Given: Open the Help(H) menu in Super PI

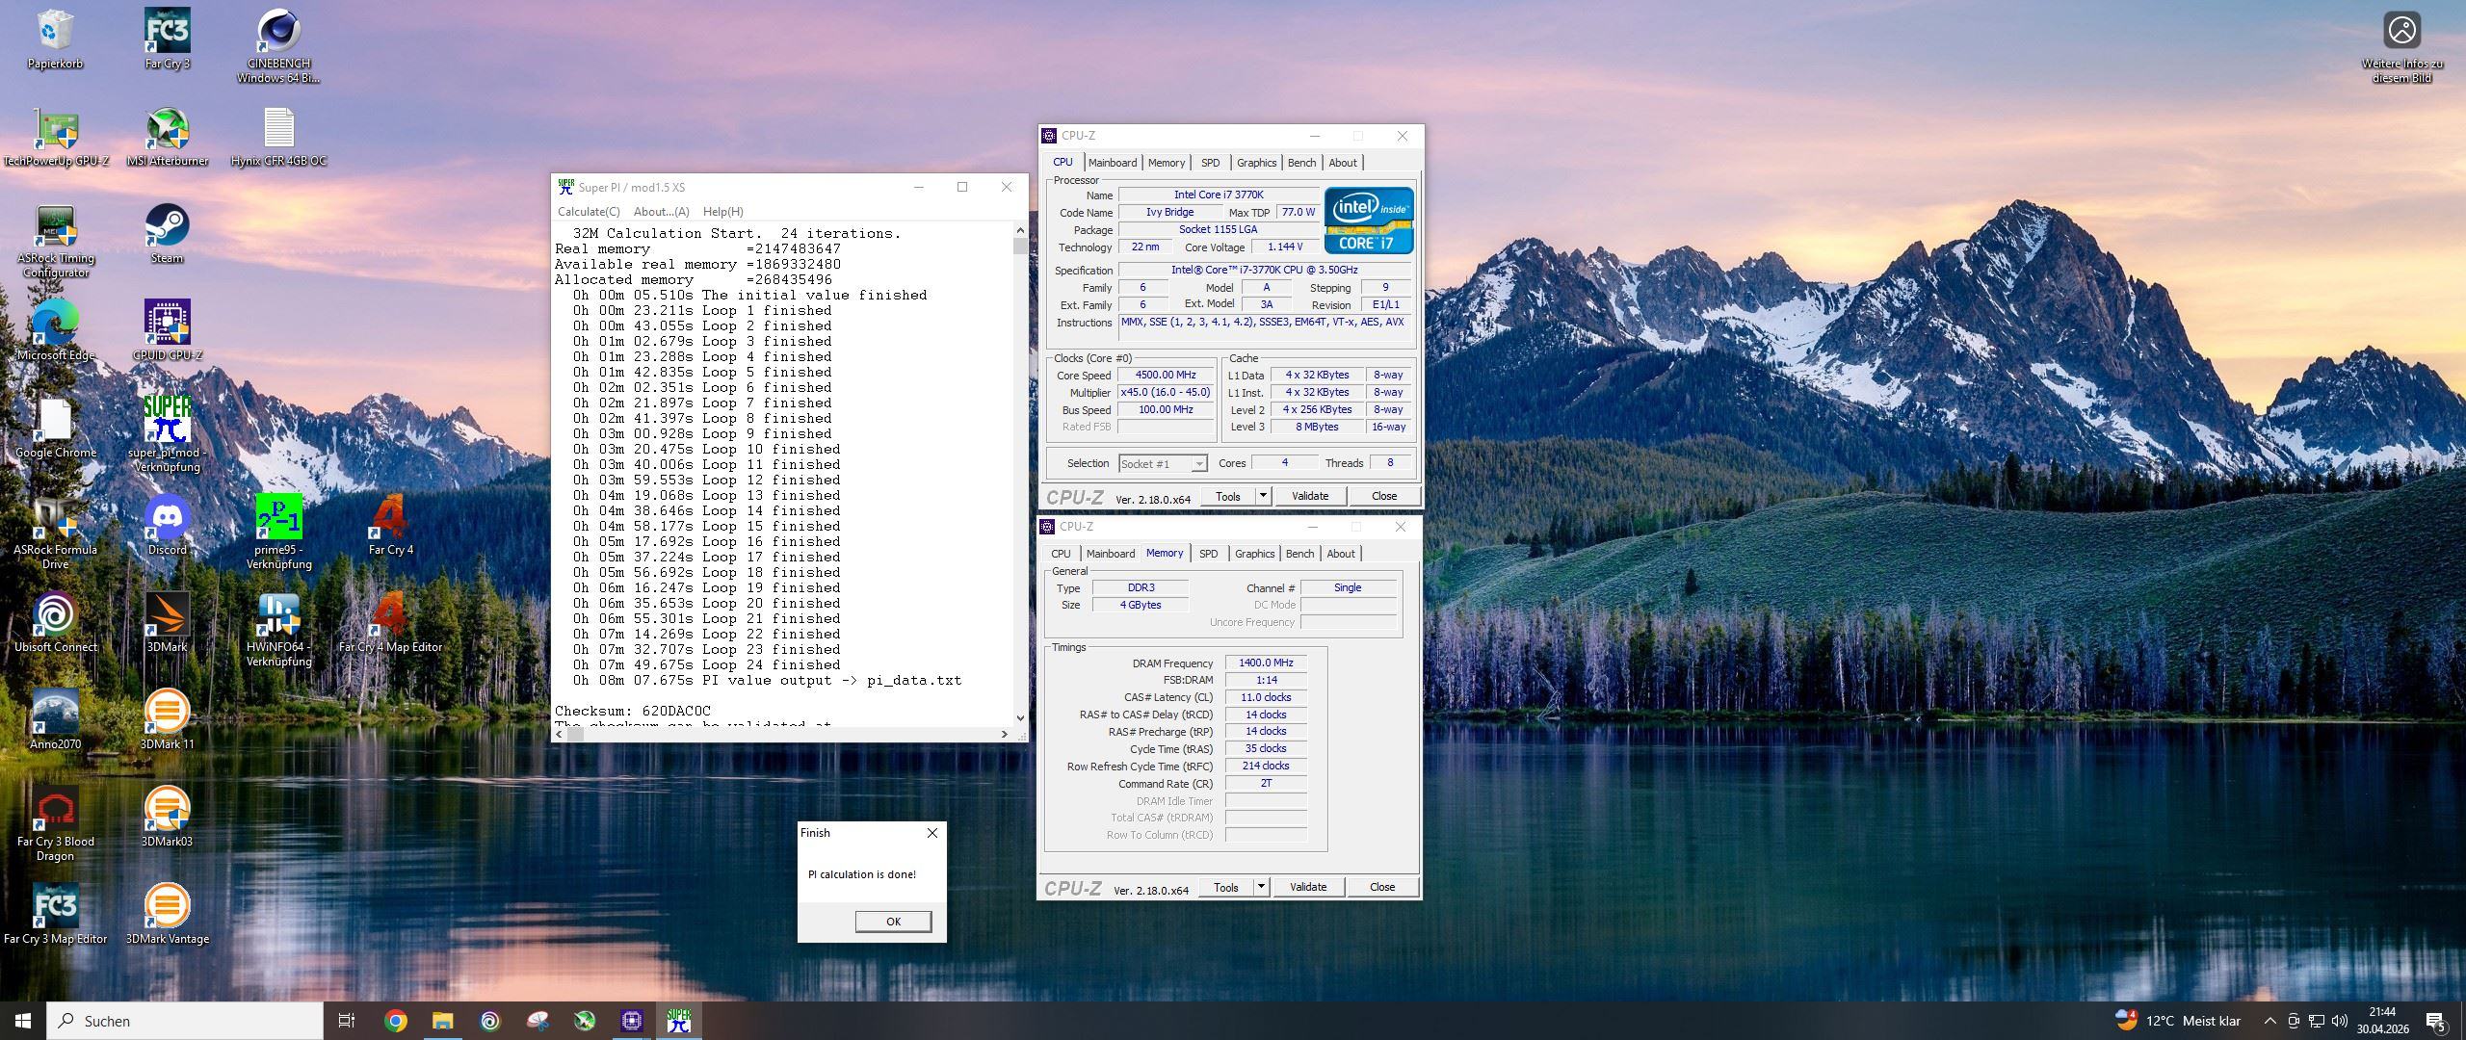Looking at the screenshot, I should 722,212.
